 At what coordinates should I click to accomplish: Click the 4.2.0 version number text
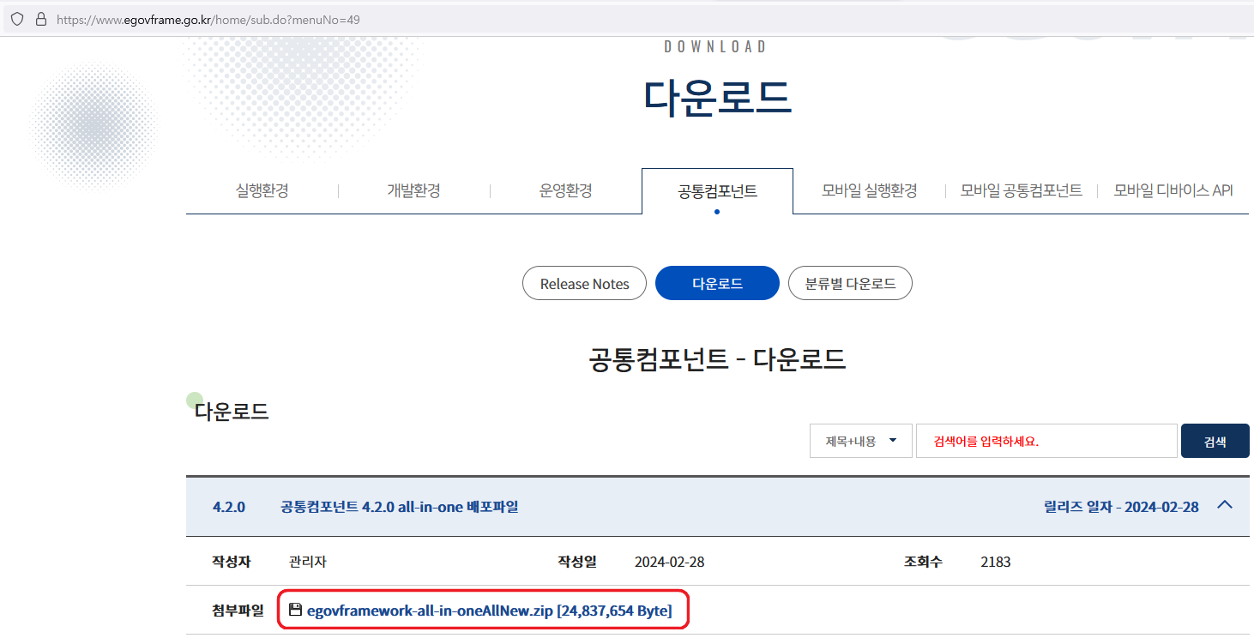tap(228, 507)
